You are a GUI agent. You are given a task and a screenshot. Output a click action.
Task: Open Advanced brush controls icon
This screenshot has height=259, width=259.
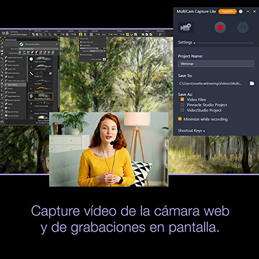(160, 34)
